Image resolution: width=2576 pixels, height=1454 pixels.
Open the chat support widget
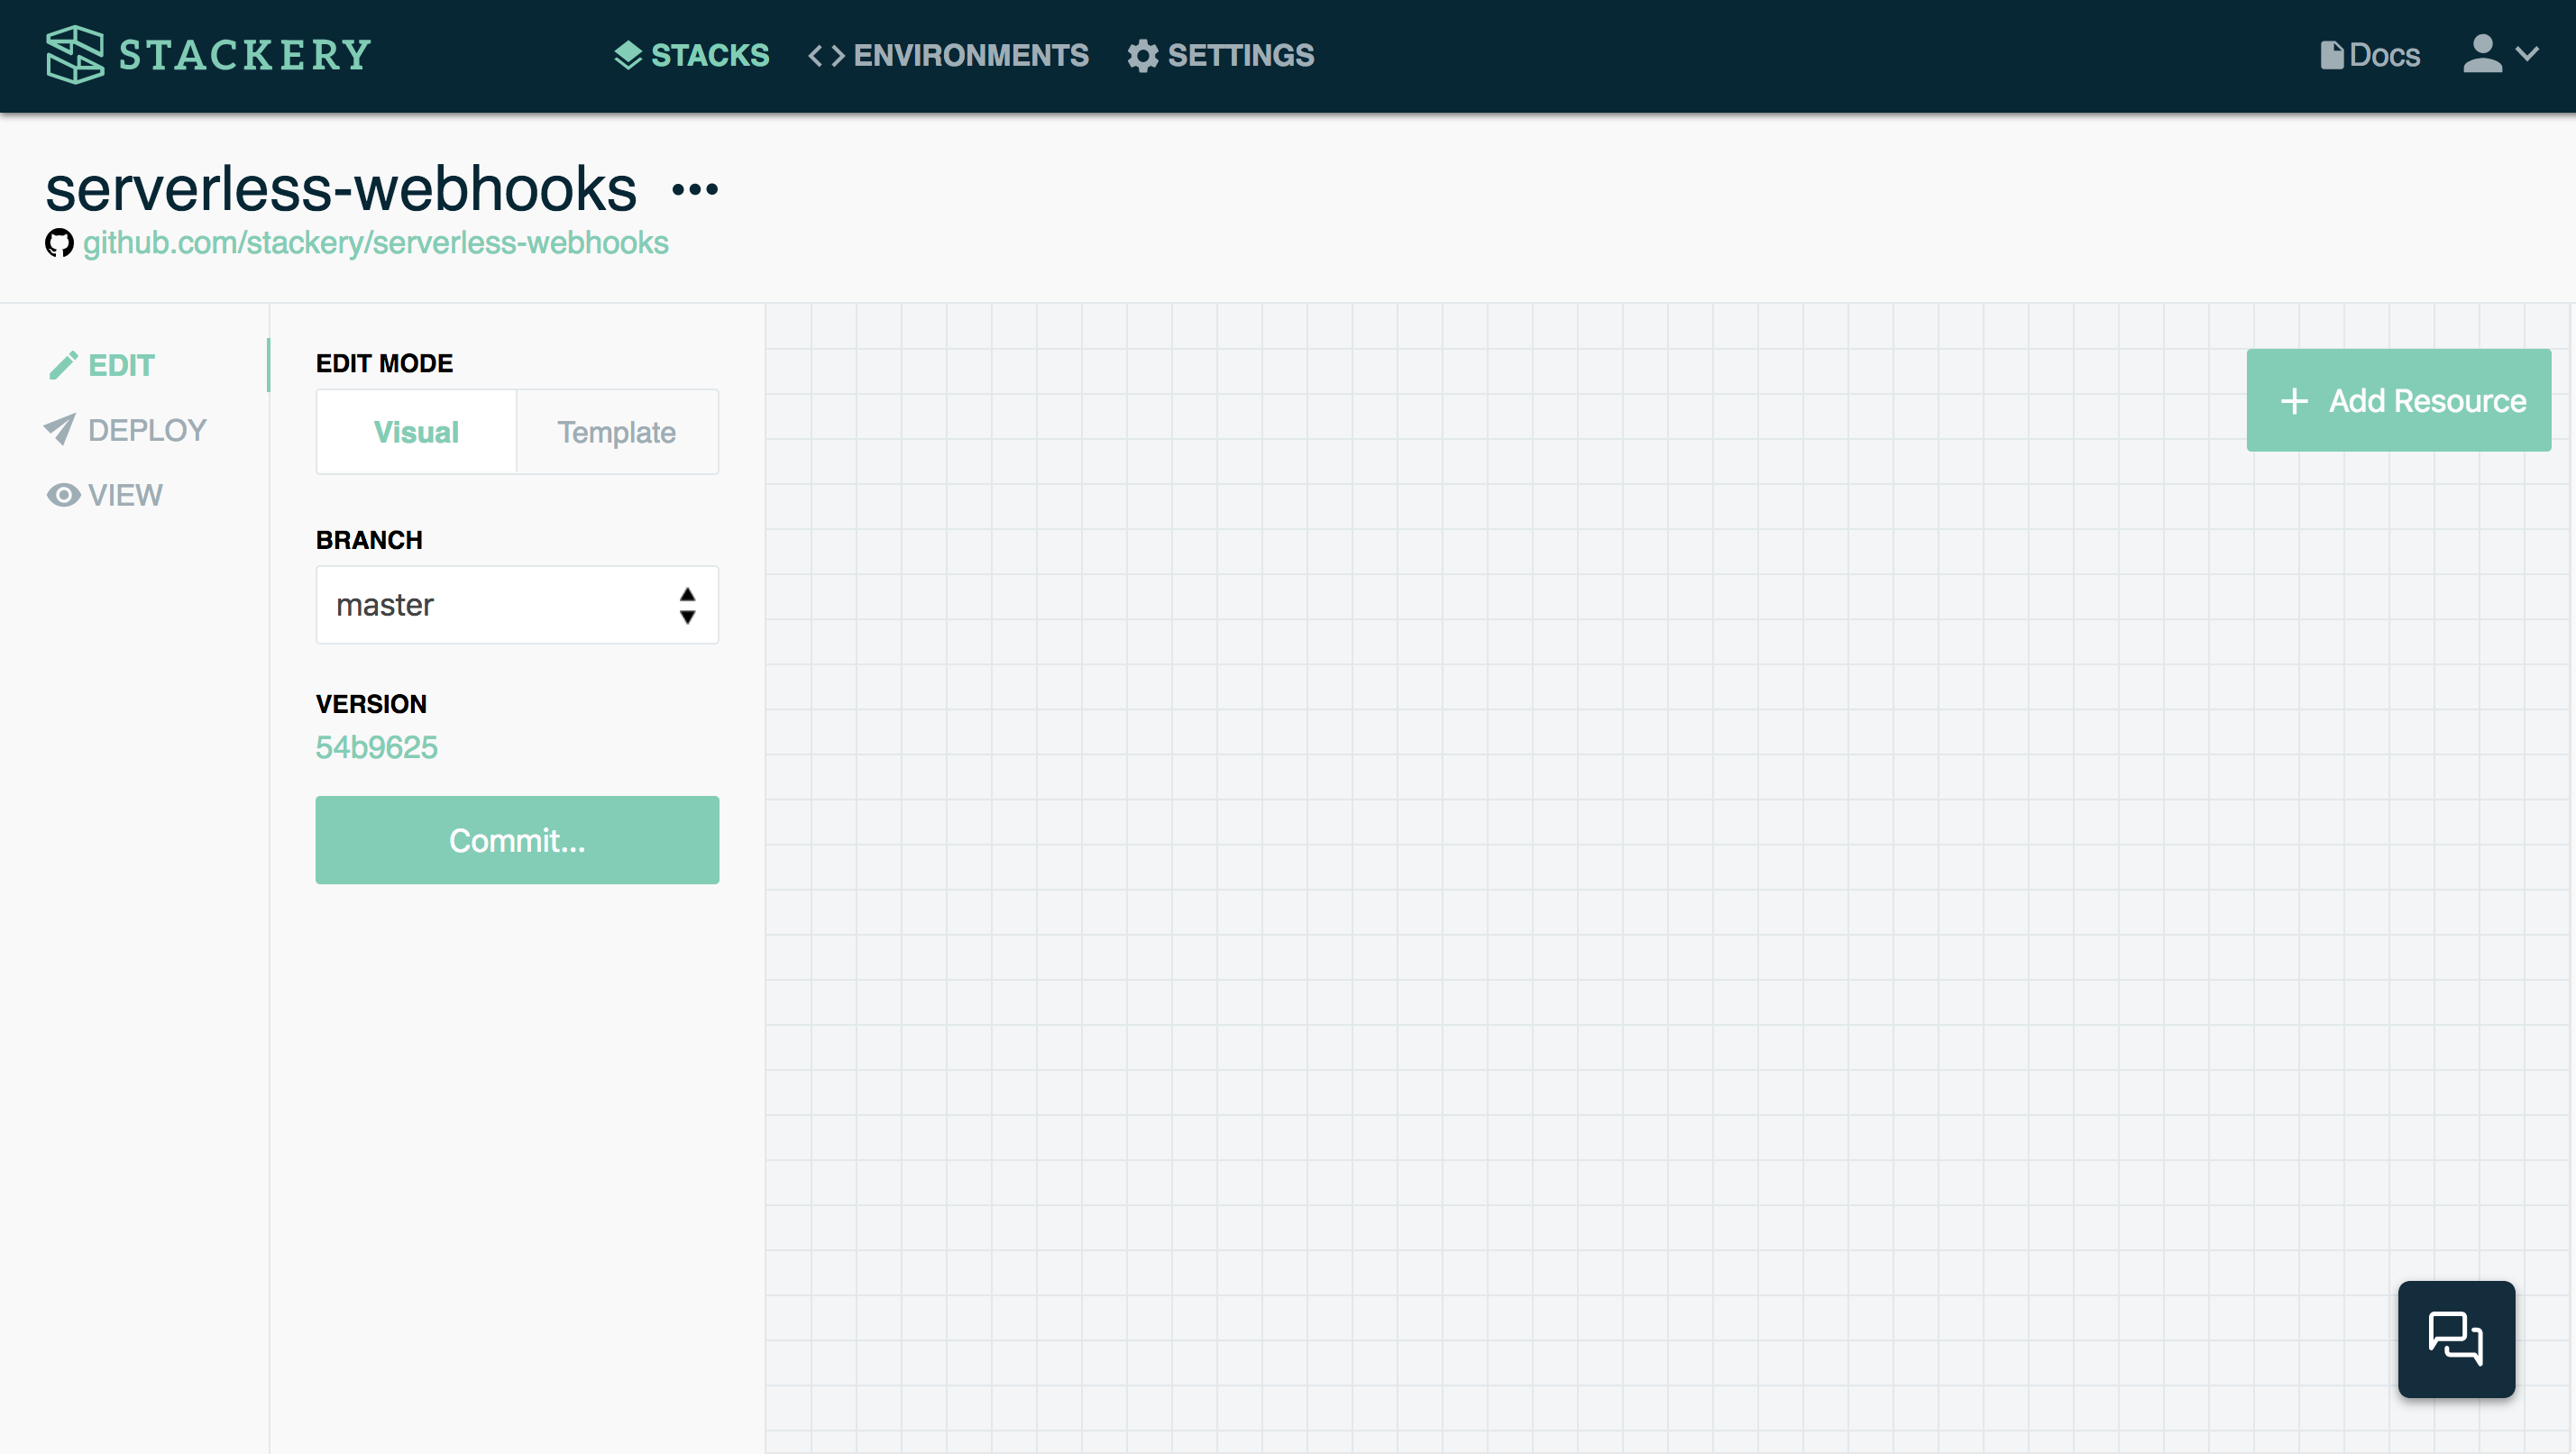tap(2456, 1338)
